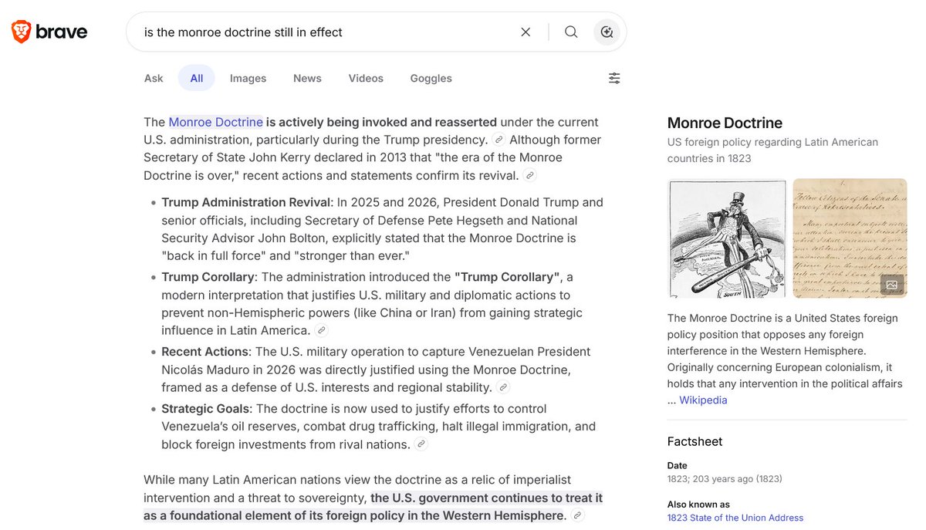Viewport: 926px width, 530px height.
Task: Click the Brave lion logo
Action: pos(21,32)
